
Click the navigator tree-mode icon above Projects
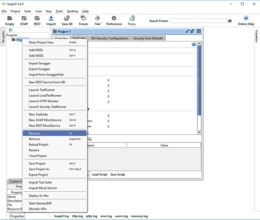[11, 30]
